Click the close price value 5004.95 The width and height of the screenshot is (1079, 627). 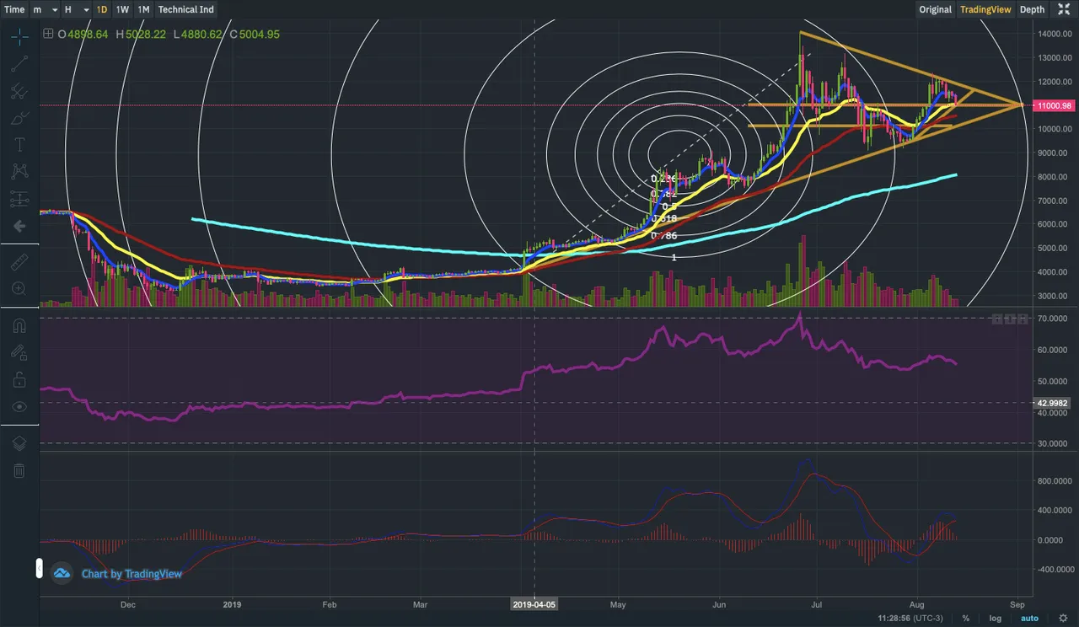pyautogui.click(x=260, y=35)
